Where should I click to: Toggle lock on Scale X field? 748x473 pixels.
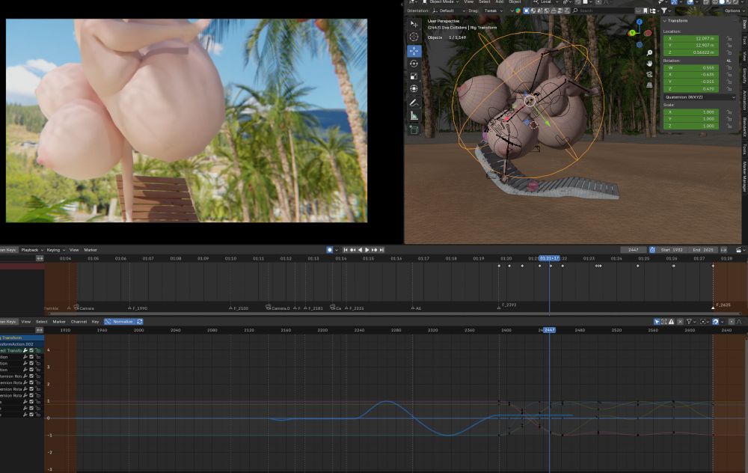(729, 112)
